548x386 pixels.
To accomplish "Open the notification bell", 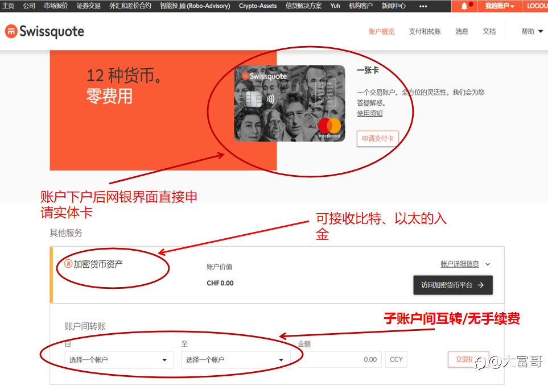I will [x=464, y=6].
